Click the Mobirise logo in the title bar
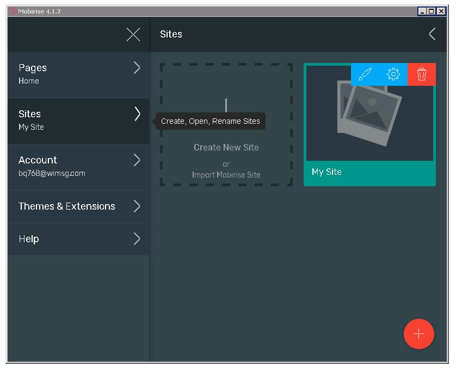 click(x=12, y=11)
